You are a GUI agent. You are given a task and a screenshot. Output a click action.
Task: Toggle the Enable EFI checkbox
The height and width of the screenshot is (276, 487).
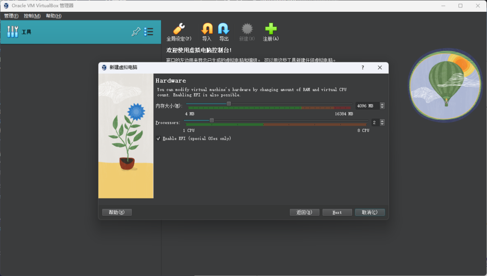(x=158, y=139)
